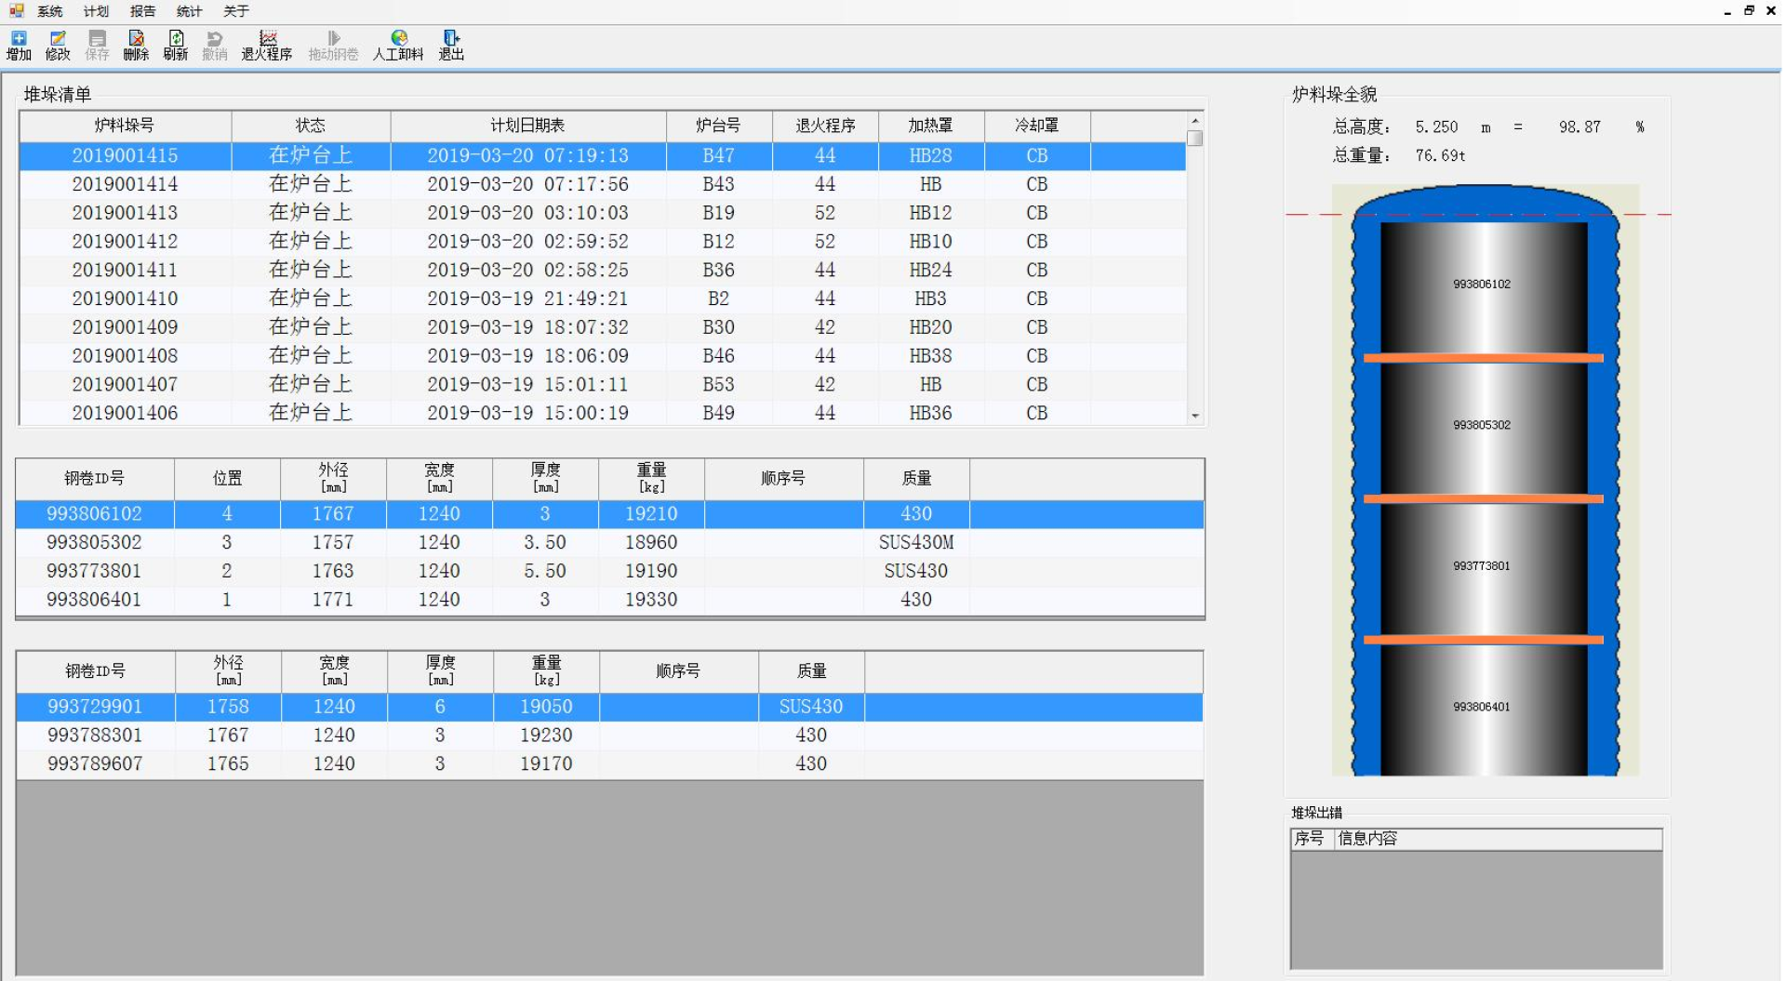Click quality cell SUS430M
This screenshot has width=1786, height=981.
916,542
